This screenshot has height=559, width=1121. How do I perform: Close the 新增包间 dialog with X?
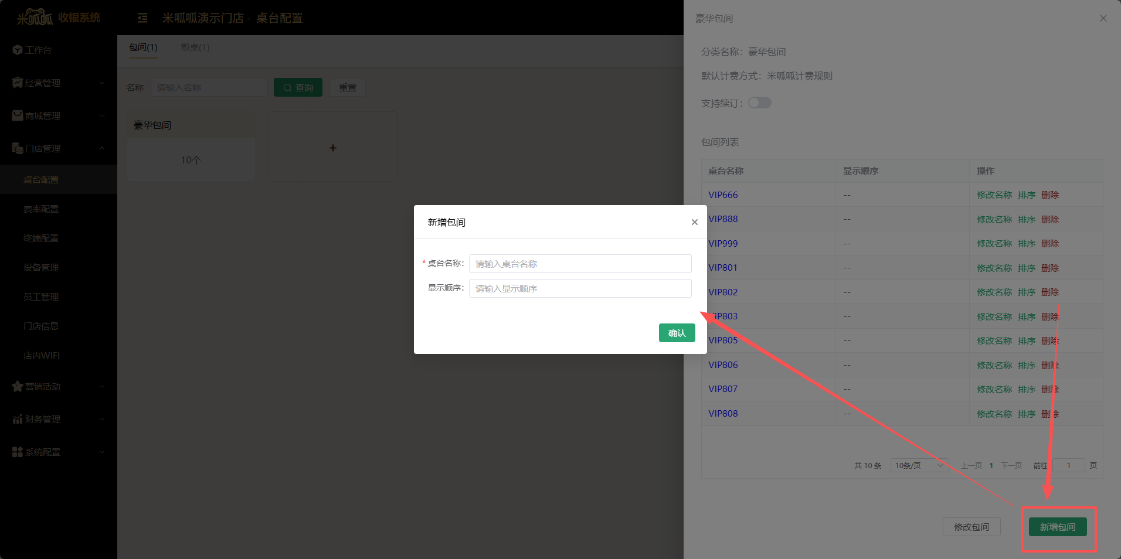pos(694,222)
